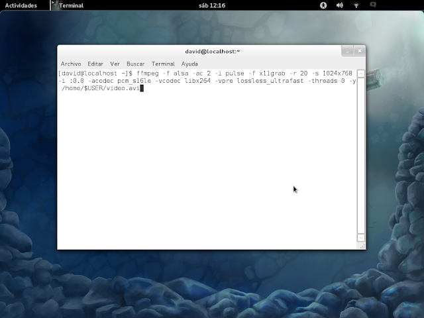Image resolution: width=424 pixels, height=318 pixels.
Task: Click the path /home/$USER/video.avi
Action: pos(101,88)
